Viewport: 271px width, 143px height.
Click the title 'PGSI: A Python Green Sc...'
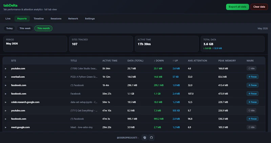pyautogui.click(x=84, y=77)
